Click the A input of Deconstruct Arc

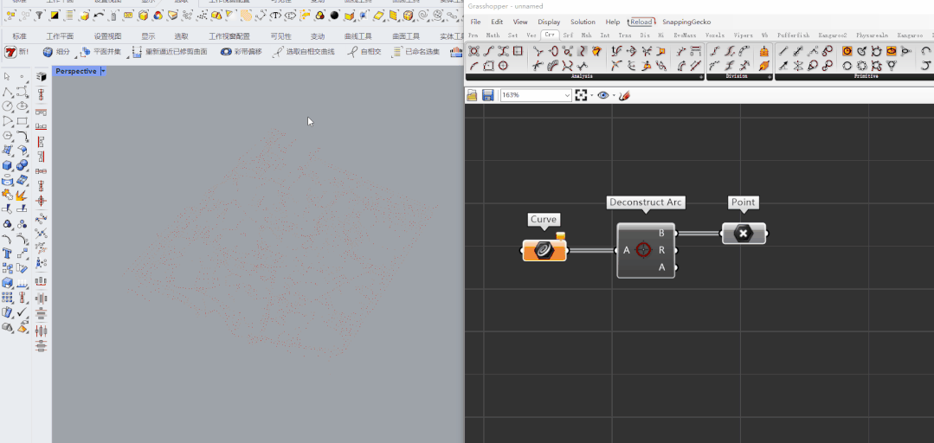tap(626, 251)
